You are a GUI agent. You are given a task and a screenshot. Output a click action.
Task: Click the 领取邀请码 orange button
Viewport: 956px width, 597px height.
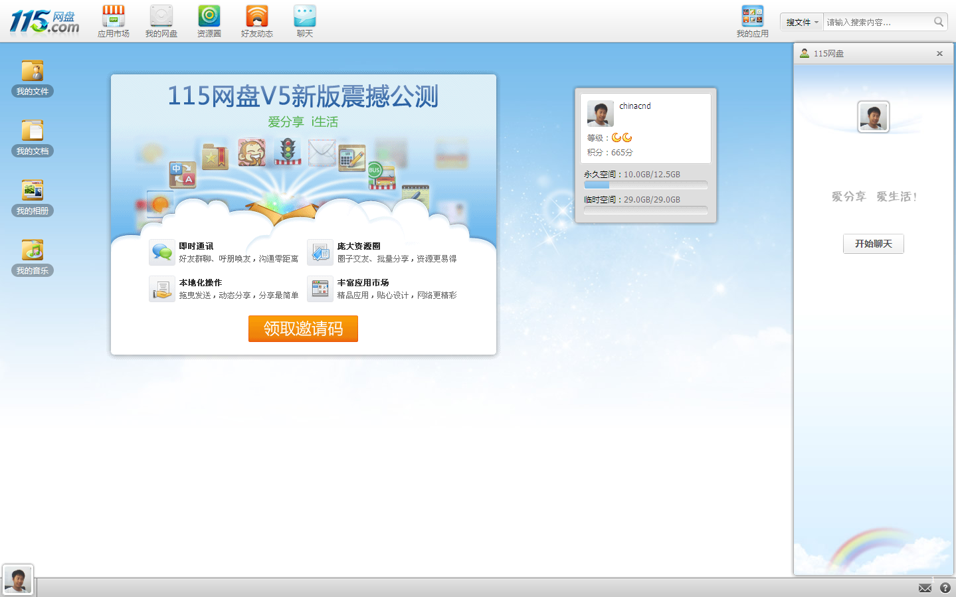[x=303, y=329]
